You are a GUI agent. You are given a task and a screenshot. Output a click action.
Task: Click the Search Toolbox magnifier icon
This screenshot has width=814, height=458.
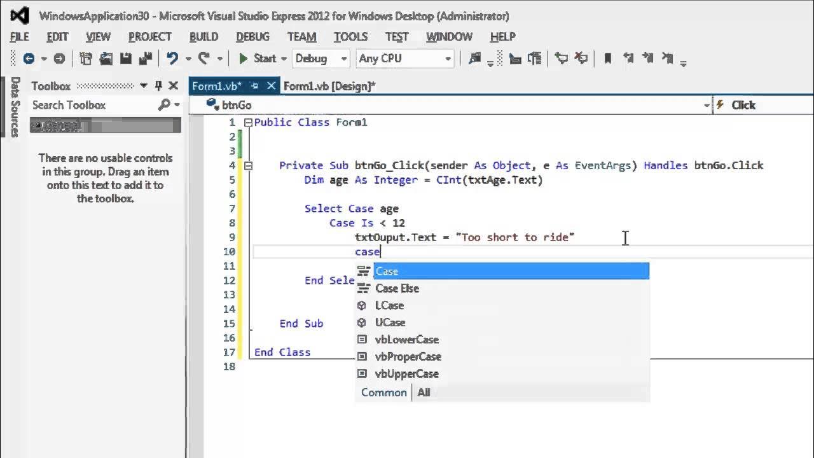[164, 105]
